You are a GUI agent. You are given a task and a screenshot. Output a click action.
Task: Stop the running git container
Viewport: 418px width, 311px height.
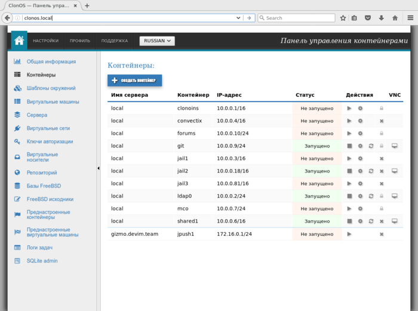pyautogui.click(x=349, y=146)
